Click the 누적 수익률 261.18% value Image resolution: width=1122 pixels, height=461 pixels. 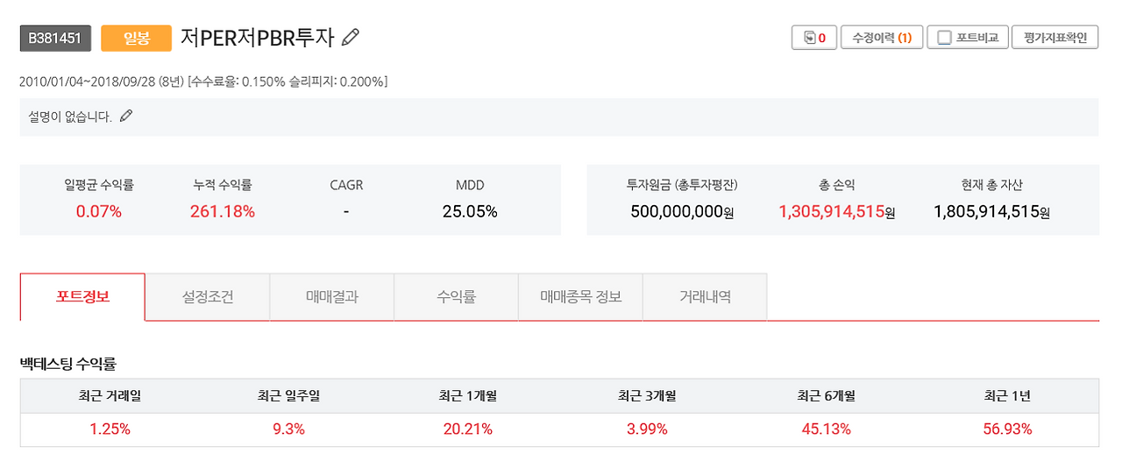(223, 211)
